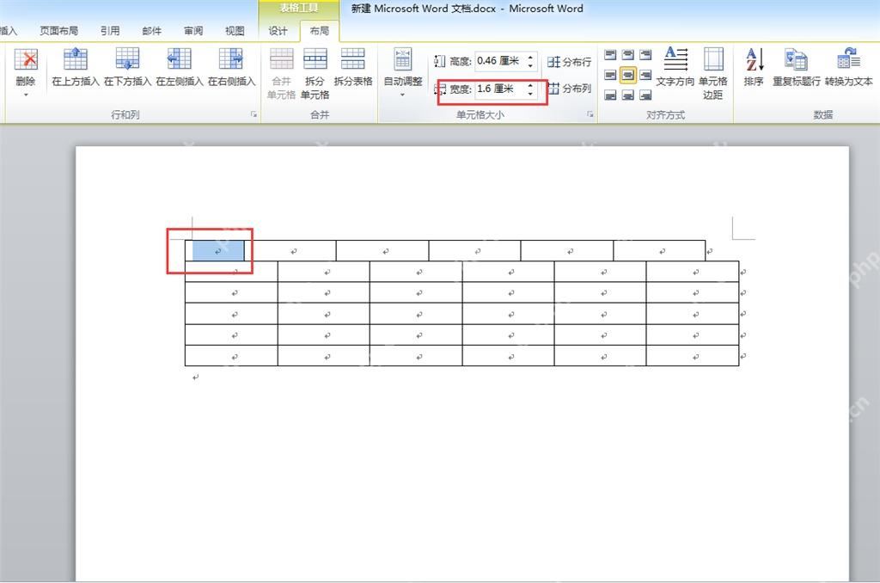Click the Split Cells (拆分单元格) button
880x583 pixels.
[x=315, y=74]
